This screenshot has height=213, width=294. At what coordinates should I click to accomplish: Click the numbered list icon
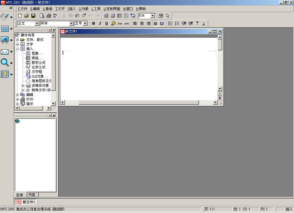coord(177,23)
